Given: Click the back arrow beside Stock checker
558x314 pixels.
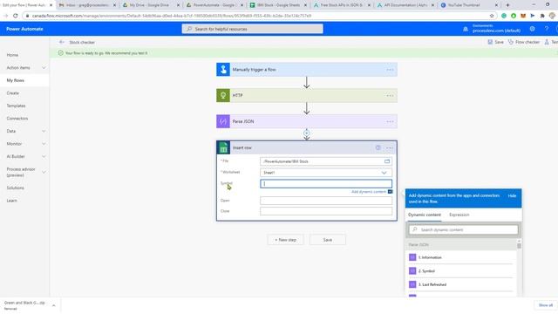Looking at the screenshot, I should coord(62,42).
